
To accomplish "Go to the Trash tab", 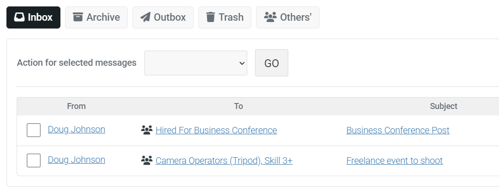I will [x=225, y=17].
